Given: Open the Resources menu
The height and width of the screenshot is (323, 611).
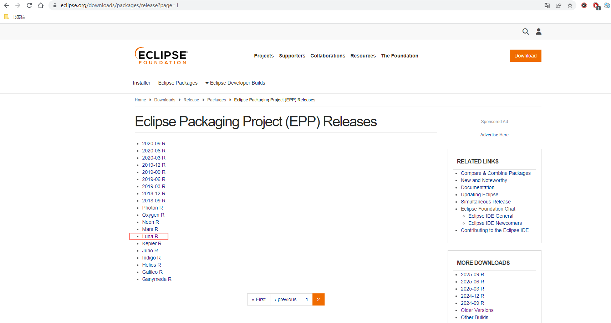Looking at the screenshot, I should coord(363,56).
